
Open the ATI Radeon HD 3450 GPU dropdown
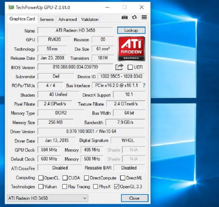tap(48, 198)
